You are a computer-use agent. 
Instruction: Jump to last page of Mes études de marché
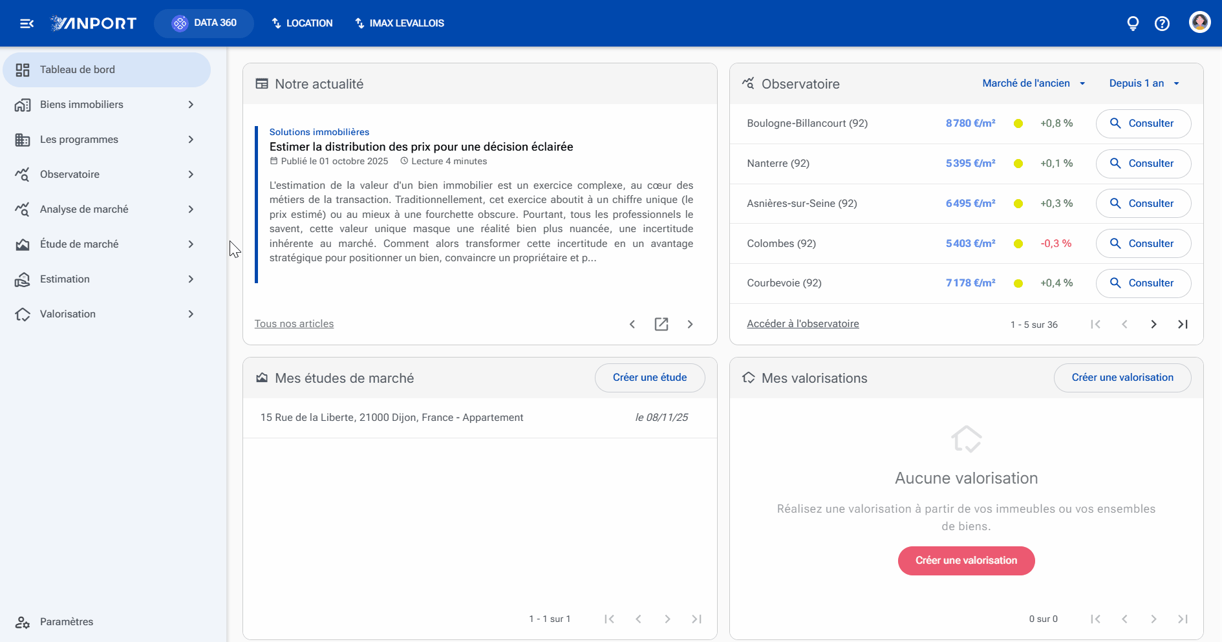click(696, 619)
